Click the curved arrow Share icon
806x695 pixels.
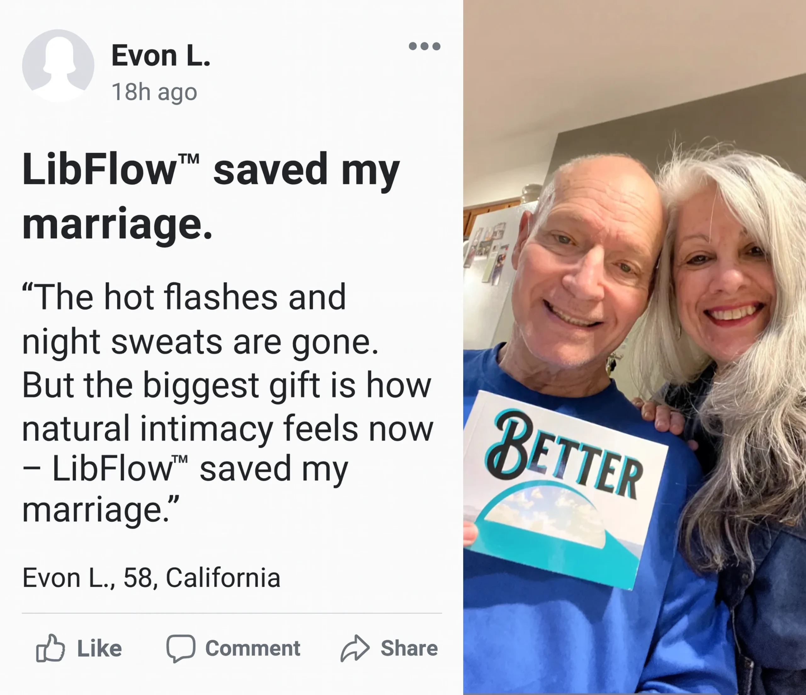[x=355, y=648]
